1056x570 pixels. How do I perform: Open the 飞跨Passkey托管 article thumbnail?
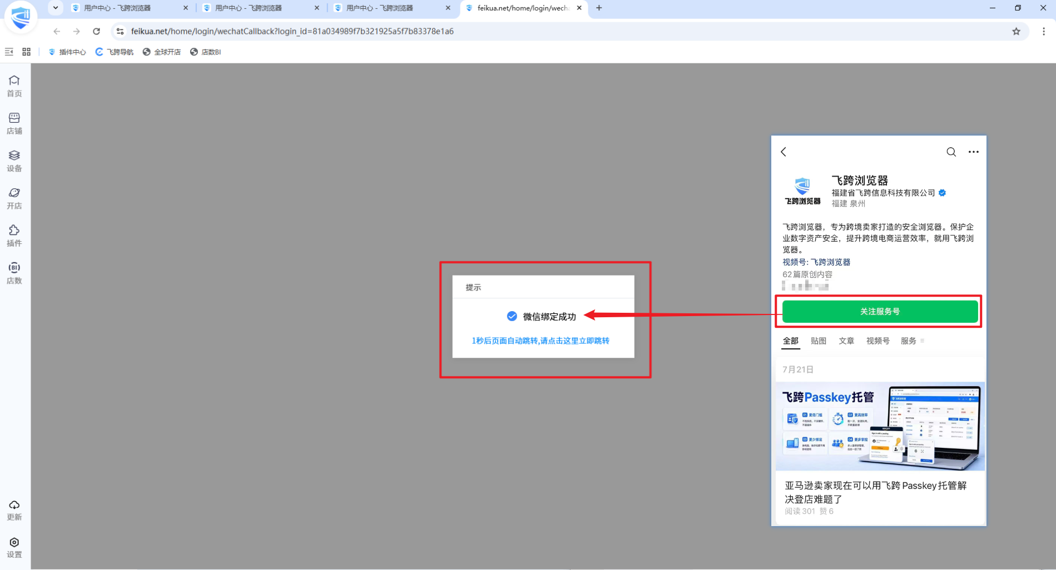point(880,426)
